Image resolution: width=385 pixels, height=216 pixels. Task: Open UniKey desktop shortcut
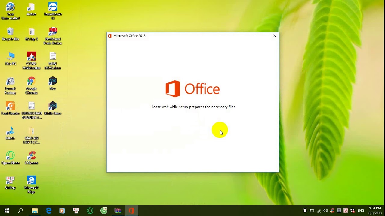11,183
